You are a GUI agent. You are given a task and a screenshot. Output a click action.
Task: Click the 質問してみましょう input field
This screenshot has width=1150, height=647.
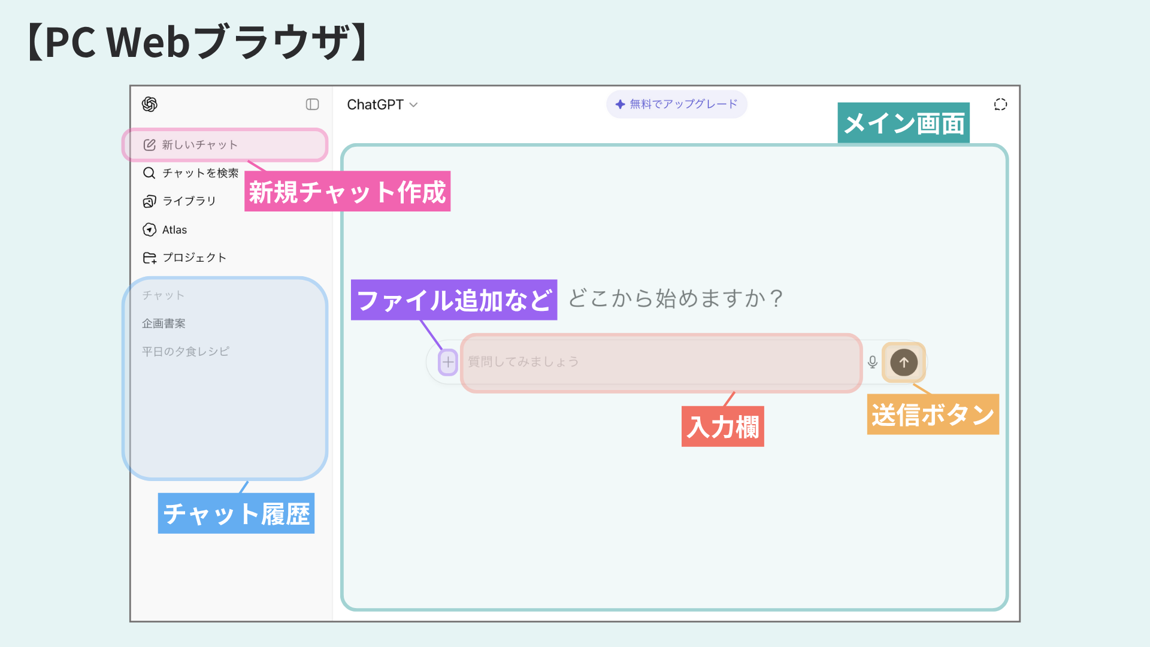click(x=659, y=362)
